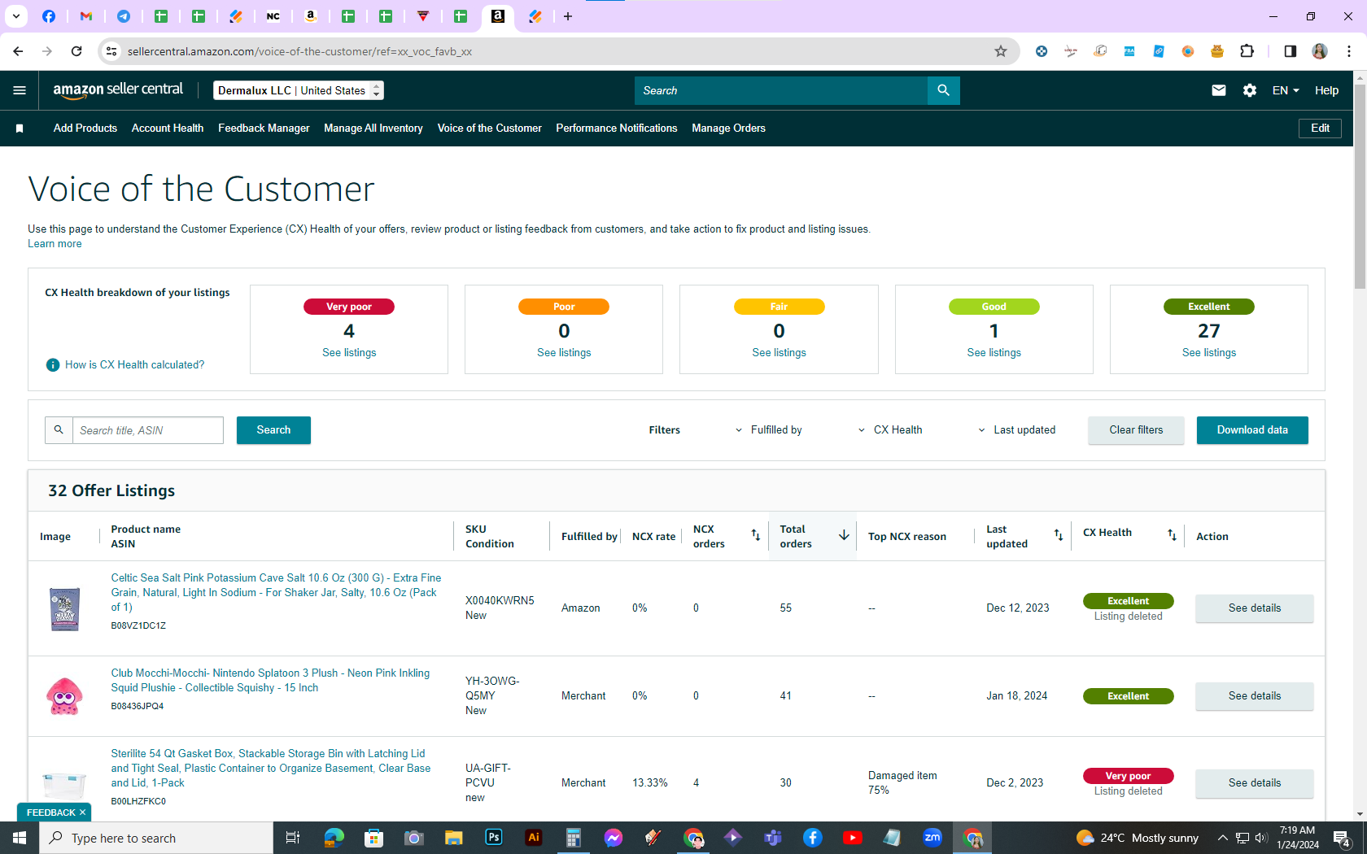Open File Explorer from the taskbar
The height and width of the screenshot is (854, 1367).
click(x=454, y=838)
